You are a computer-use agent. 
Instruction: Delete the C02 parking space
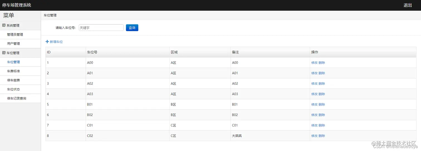(x=322, y=136)
